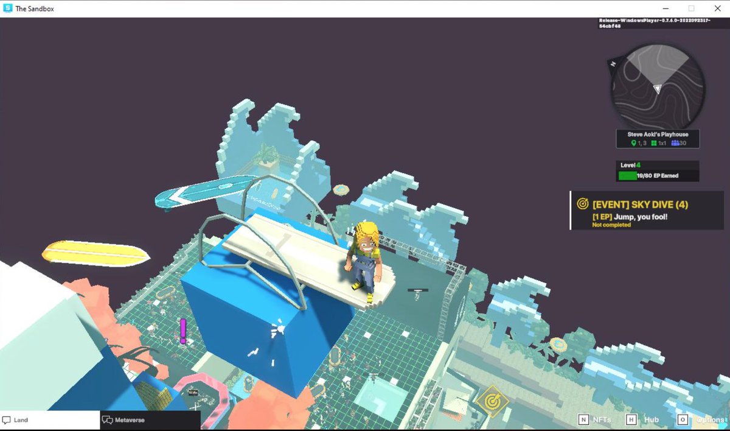Click the N key icon beside NFTs
Screen dimensions: 730x431
pos(583,419)
